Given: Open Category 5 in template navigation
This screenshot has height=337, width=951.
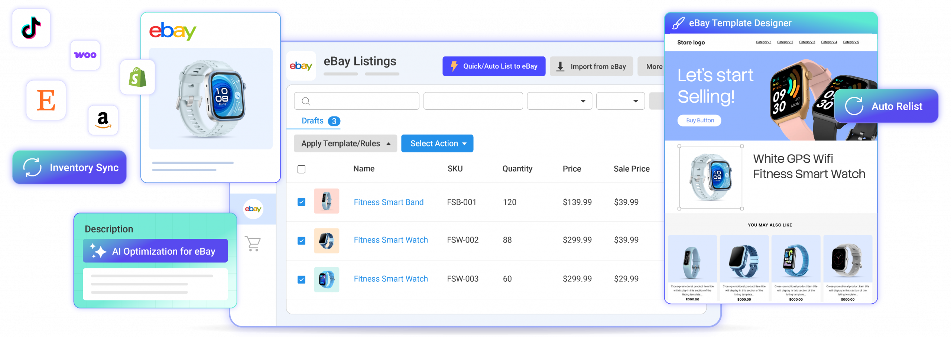Looking at the screenshot, I should tap(851, 42).
